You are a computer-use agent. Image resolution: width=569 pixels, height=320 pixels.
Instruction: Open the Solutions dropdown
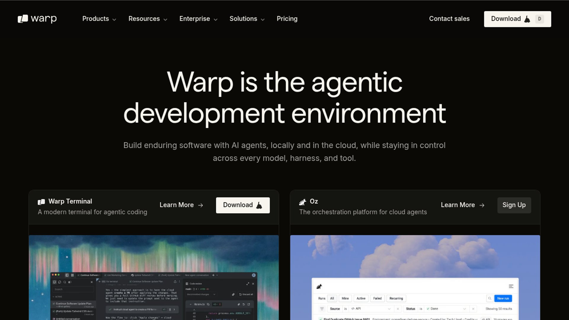247,19
